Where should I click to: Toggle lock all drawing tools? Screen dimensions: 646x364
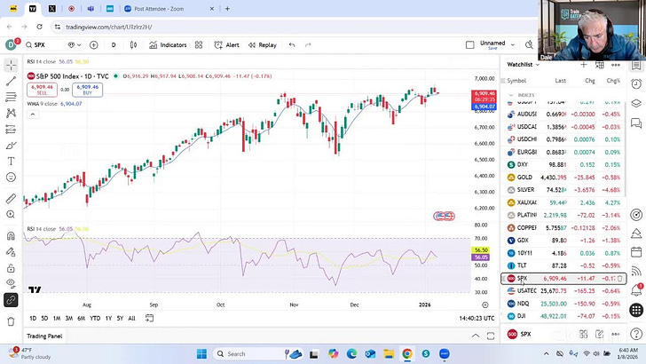[x=12, y=268]
